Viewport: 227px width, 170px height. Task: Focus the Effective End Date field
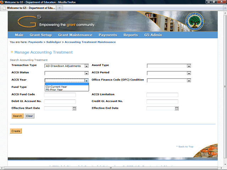click(161, 108)
